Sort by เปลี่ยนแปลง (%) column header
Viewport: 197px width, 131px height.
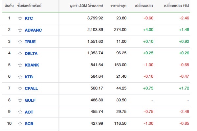pos(176,6)
